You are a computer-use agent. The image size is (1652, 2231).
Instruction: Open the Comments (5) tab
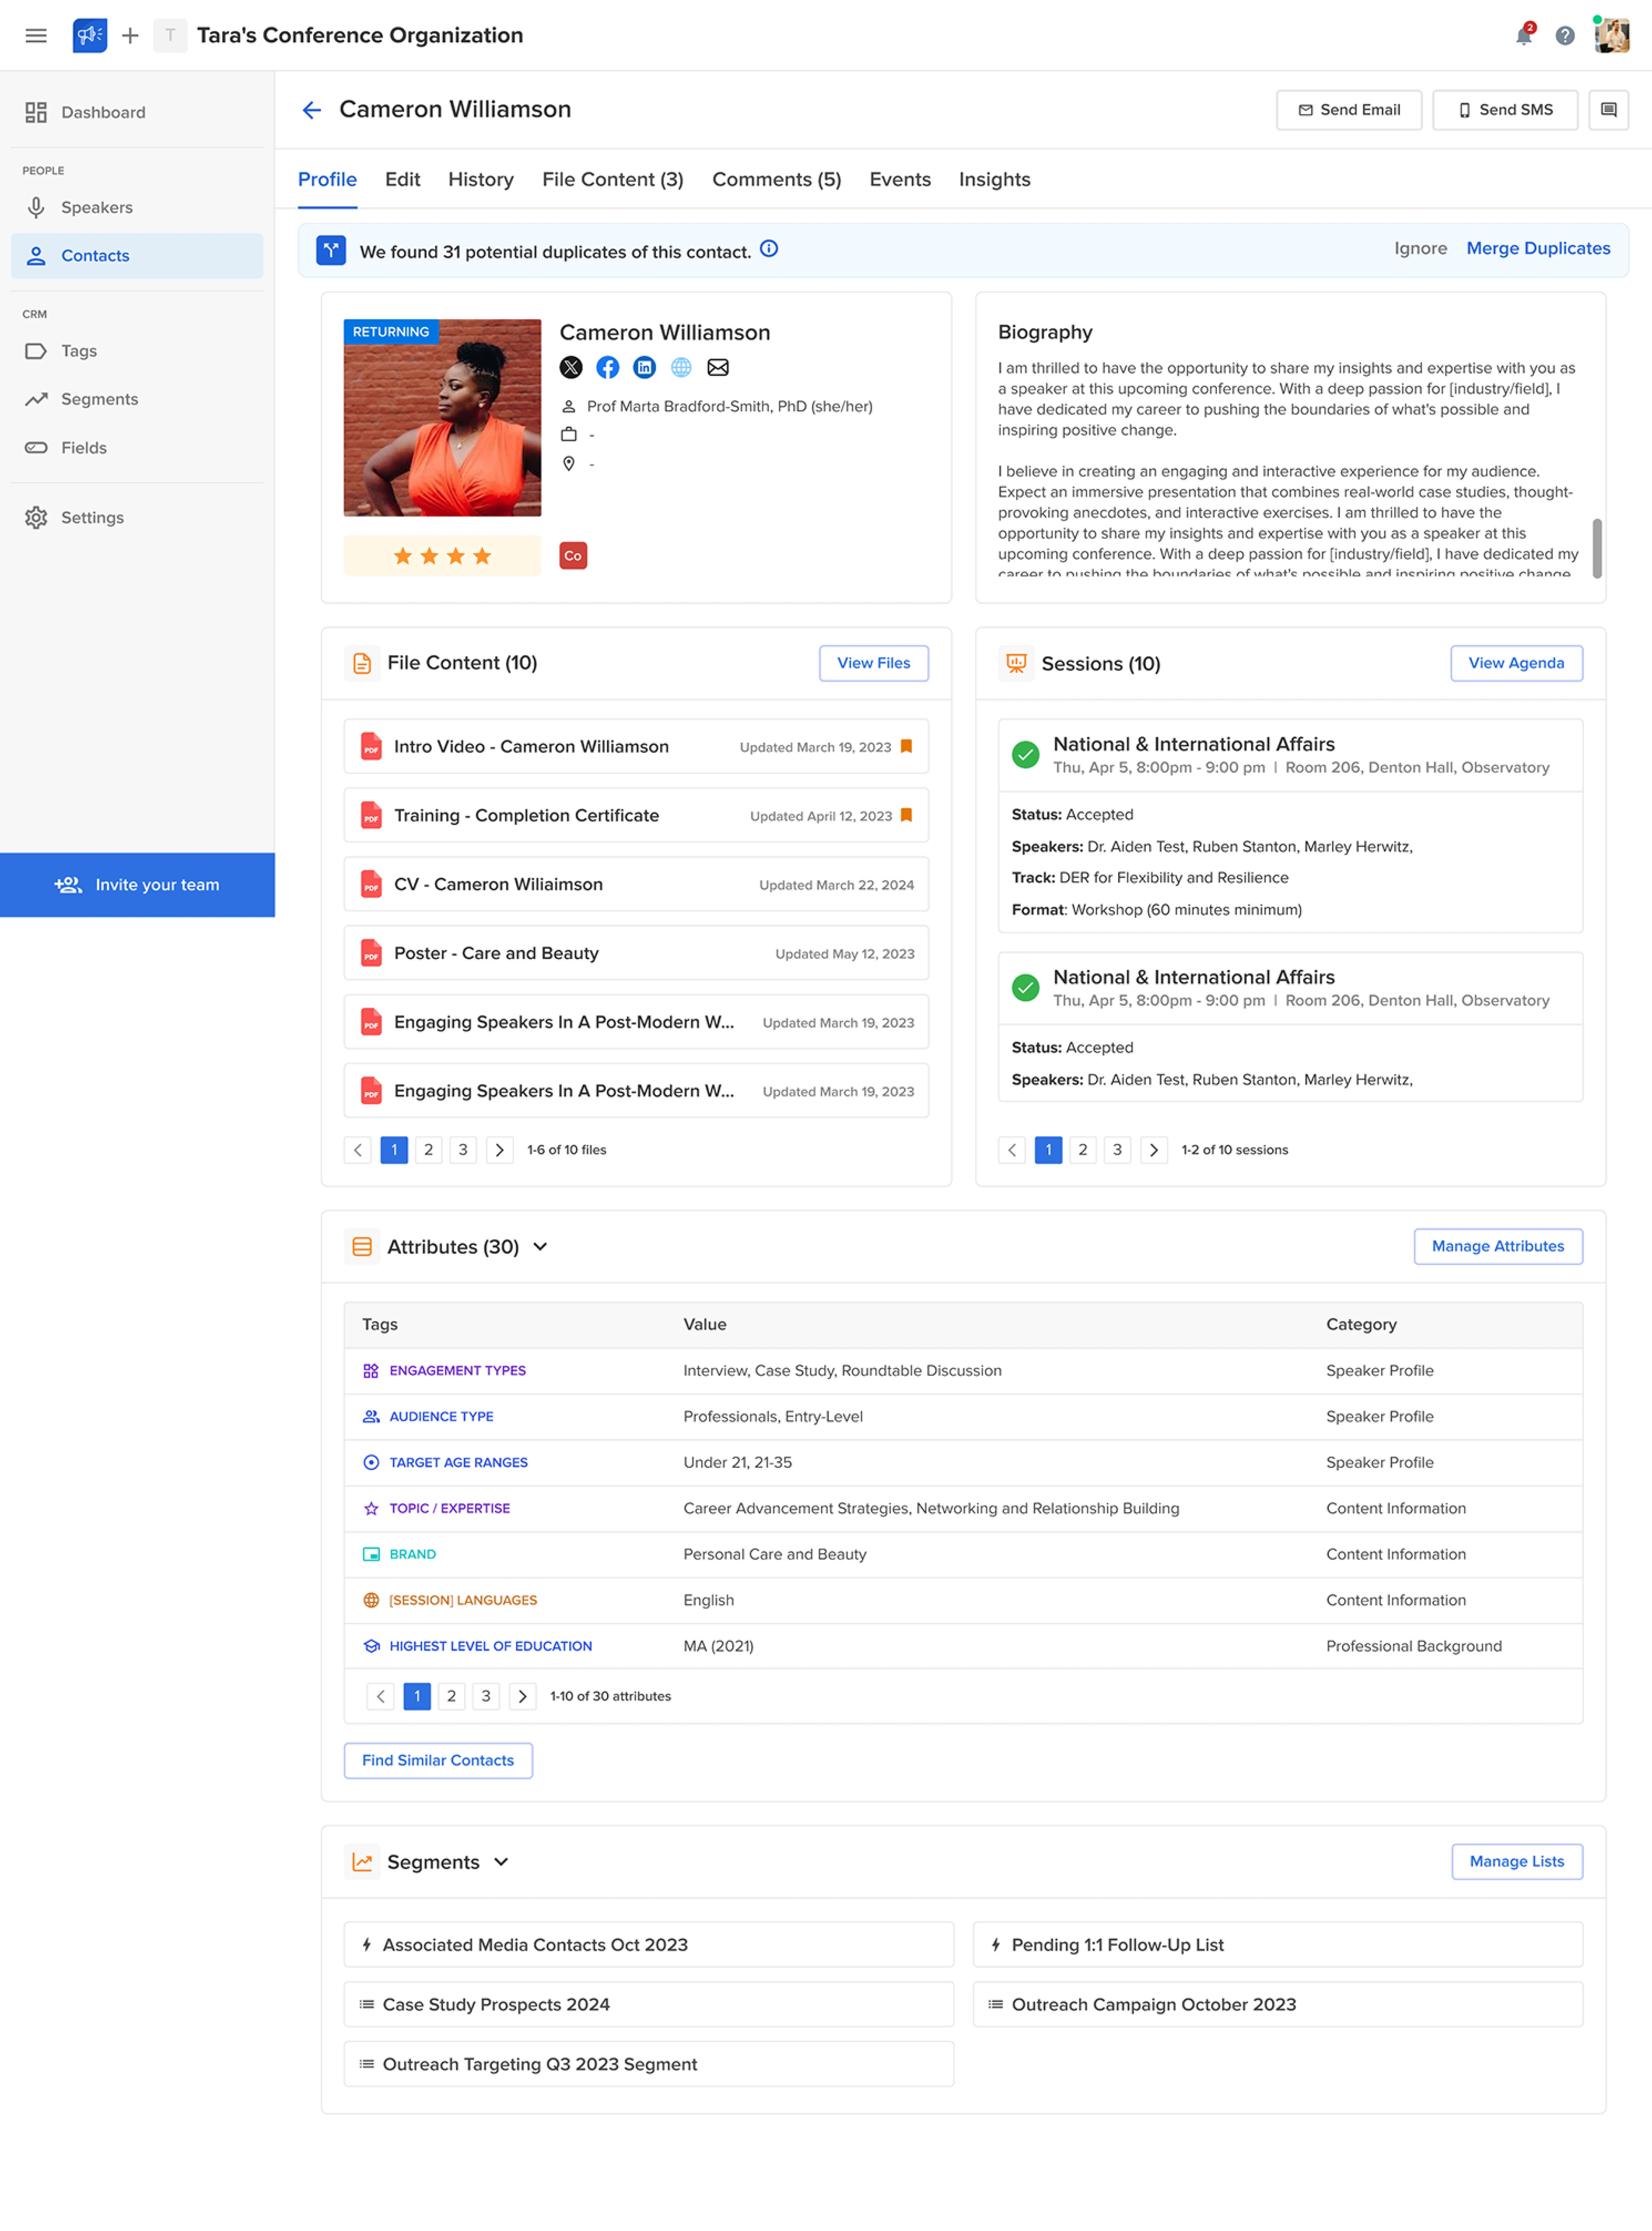777,180
